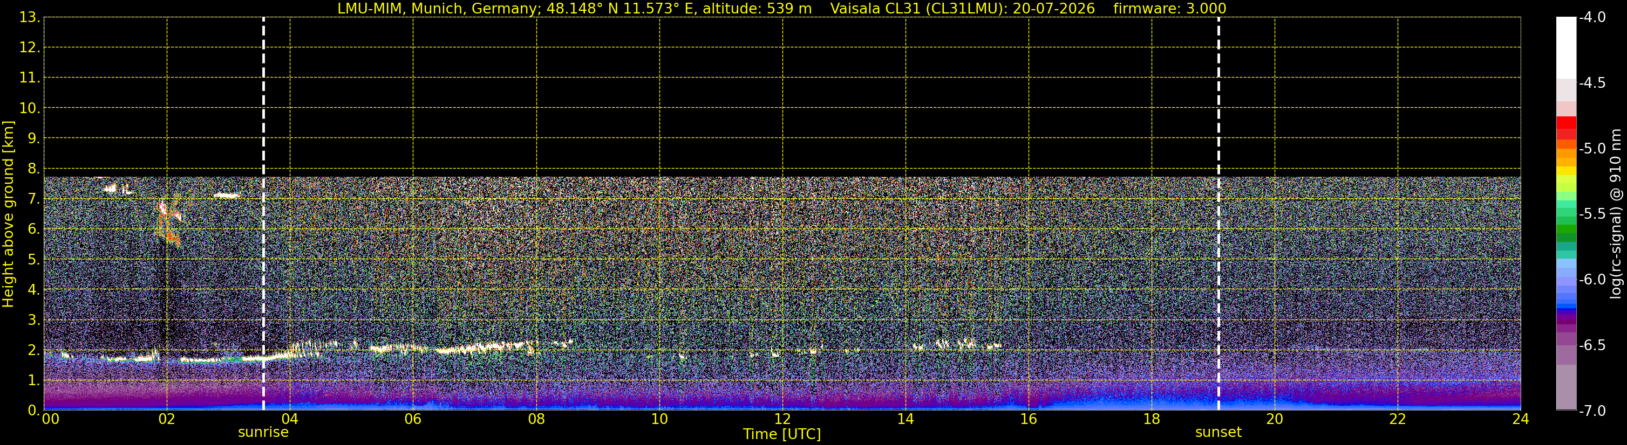The image size is (1627, 445).
Task: Click the y-axis tick label '2.'
Action: 33,351
